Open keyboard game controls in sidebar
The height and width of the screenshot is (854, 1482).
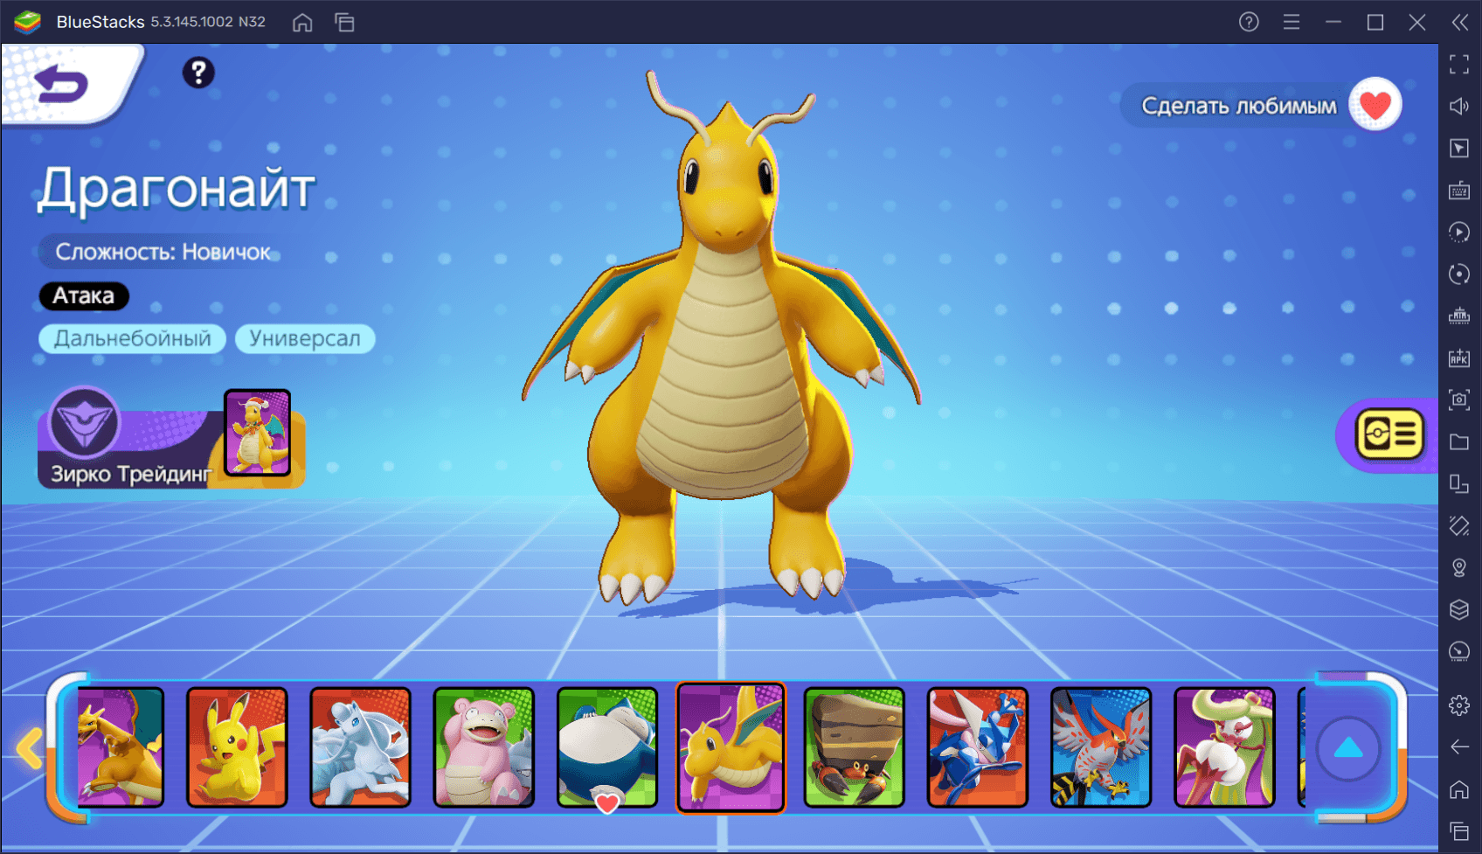pyautogui.click(x=1459, y=190)
